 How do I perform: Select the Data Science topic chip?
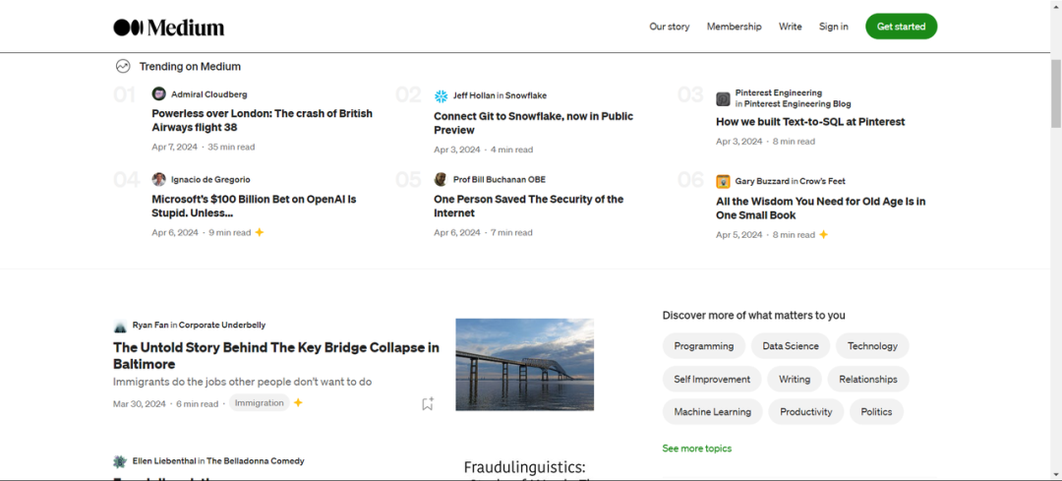(791, 346)
